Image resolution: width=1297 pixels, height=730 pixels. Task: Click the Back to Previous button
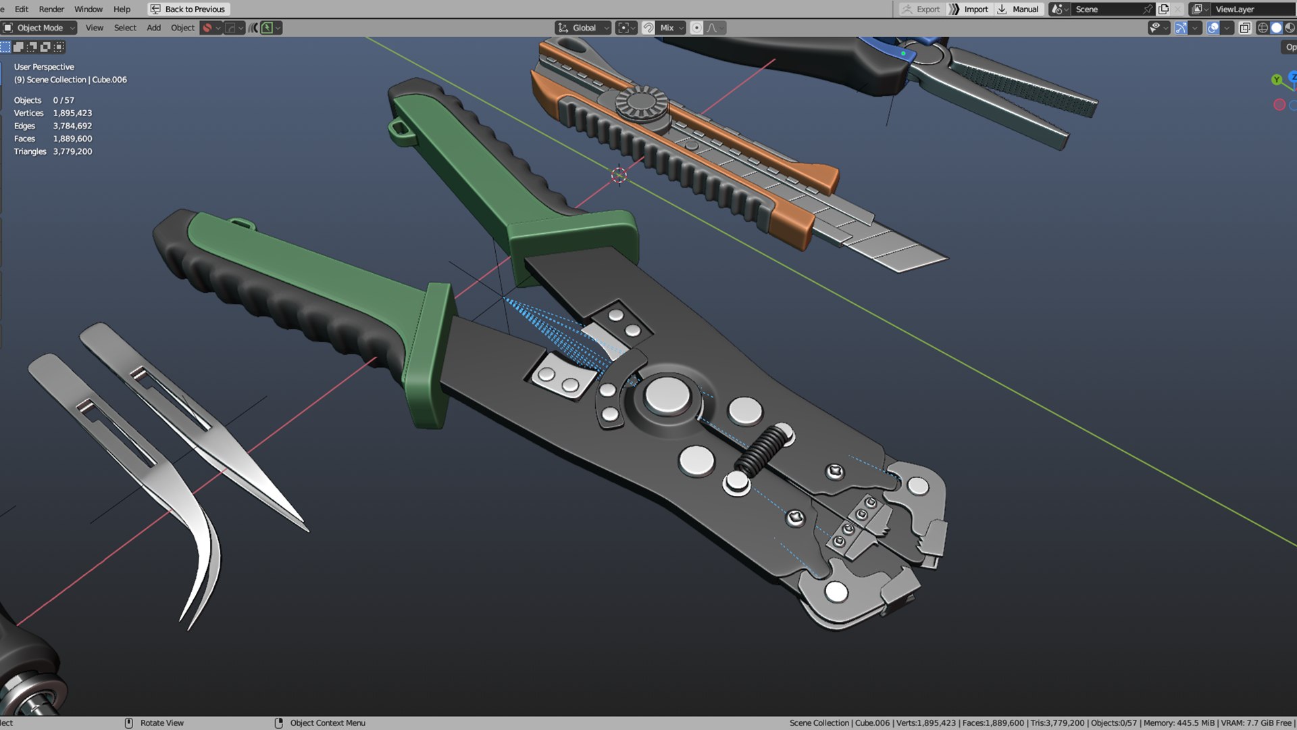[x=188, y=9]
